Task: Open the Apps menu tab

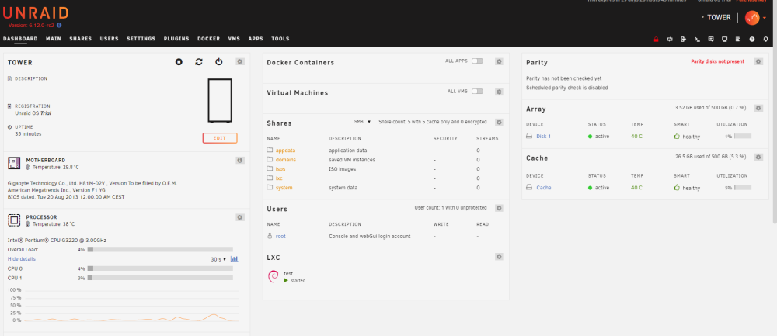Action: pos(256,39)
